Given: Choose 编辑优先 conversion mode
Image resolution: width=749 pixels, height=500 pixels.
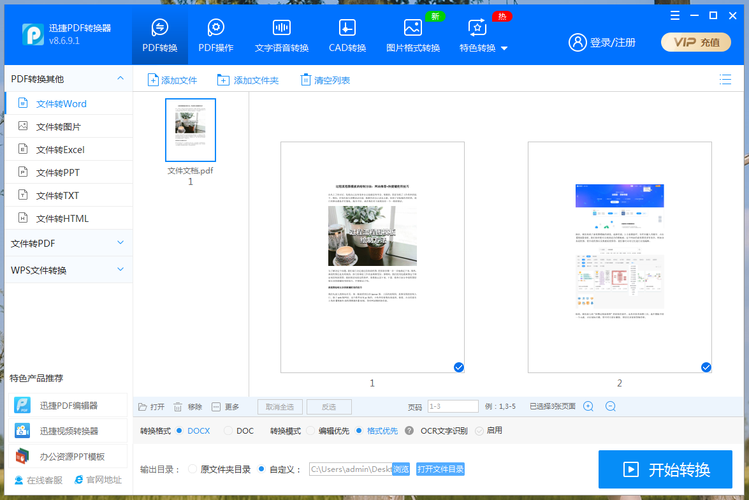Looking at the screenshot, I should (x=310, y=430).
